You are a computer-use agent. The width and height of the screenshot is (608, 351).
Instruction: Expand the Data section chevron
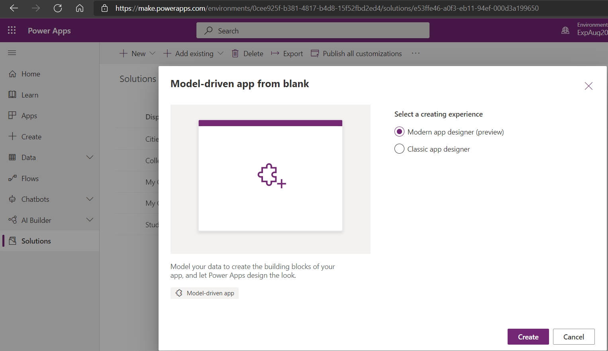(x=90, y=157)
